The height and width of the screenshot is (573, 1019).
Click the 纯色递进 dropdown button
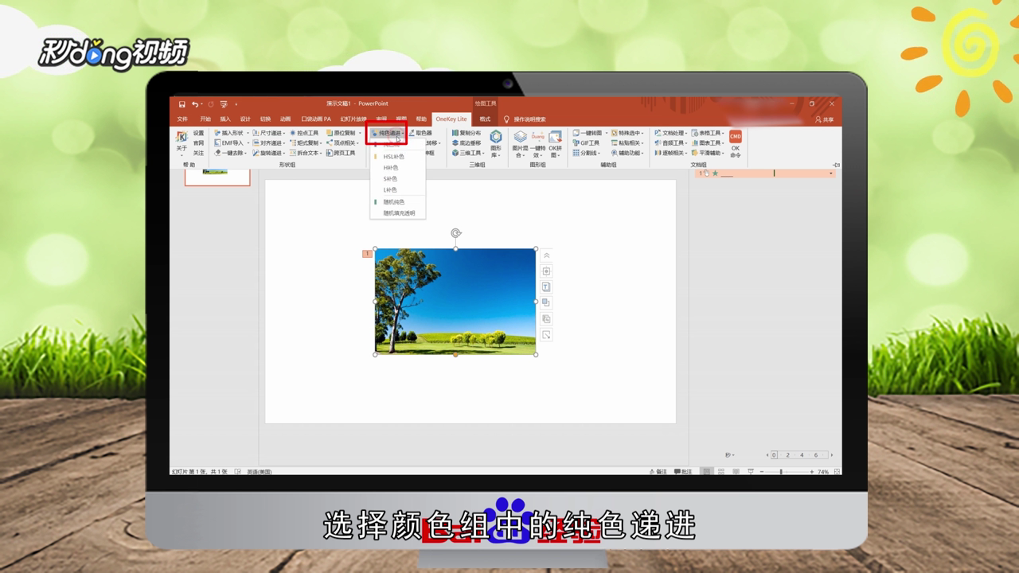(388, 133)
